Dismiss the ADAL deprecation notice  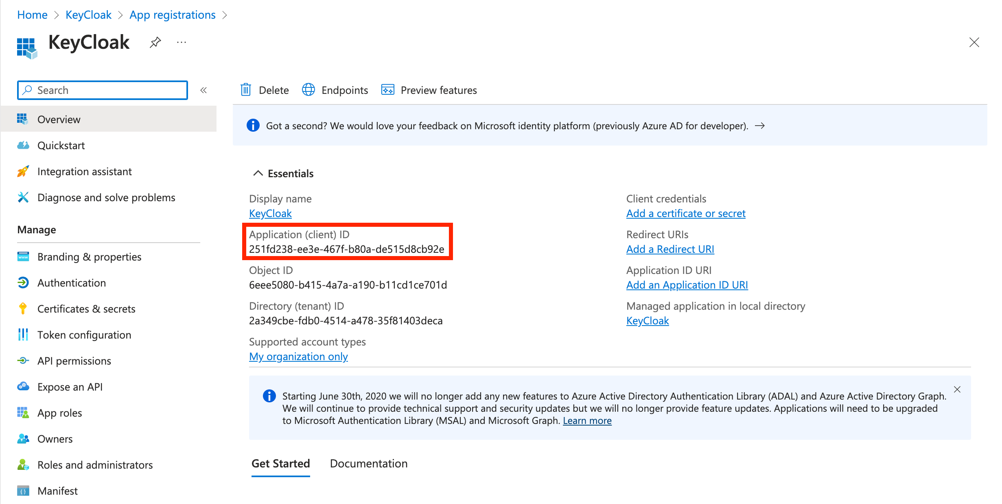point(957,389)
